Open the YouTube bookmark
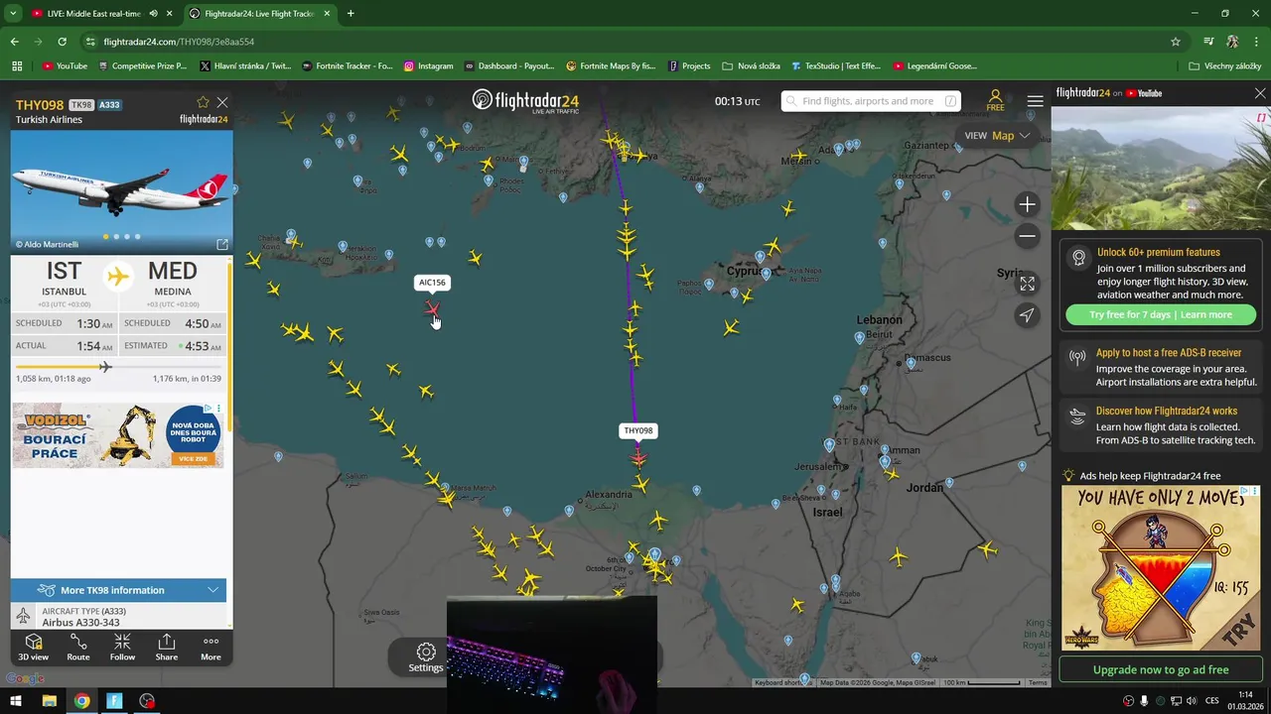 65,66
